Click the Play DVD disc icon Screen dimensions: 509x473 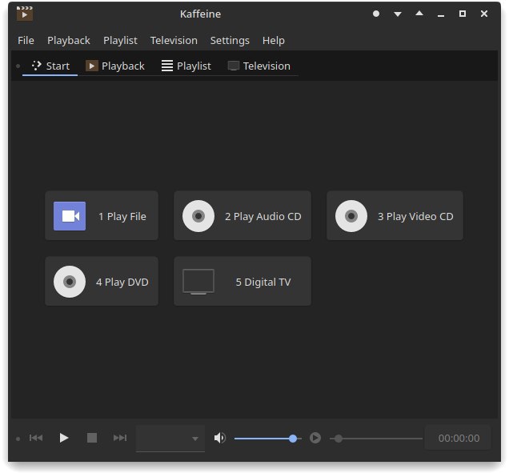(x=70, y=282)
